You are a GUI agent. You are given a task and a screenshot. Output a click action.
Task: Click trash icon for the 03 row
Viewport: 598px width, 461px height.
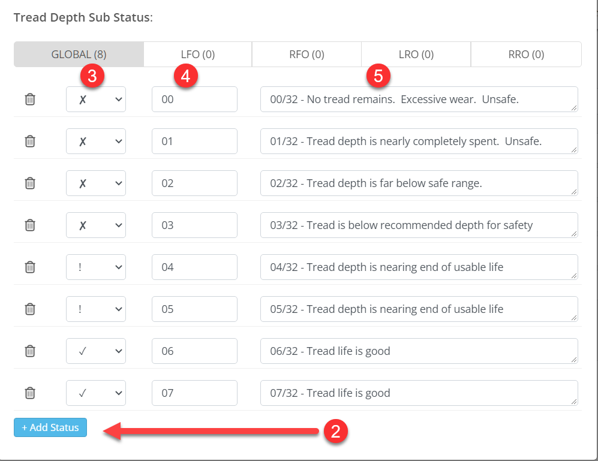coord(30,225)
